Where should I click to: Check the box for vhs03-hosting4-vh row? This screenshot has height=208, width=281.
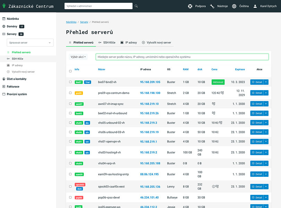point(70,153)
